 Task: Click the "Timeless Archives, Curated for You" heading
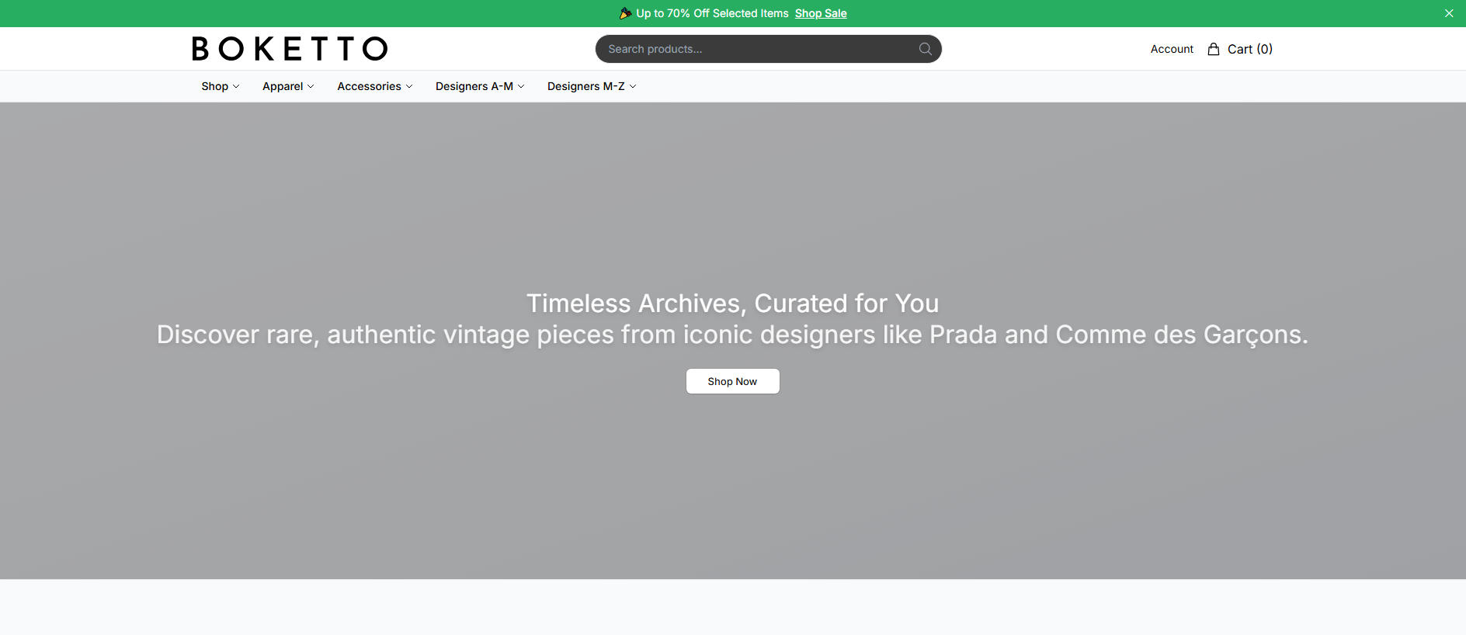click(732, 304)
